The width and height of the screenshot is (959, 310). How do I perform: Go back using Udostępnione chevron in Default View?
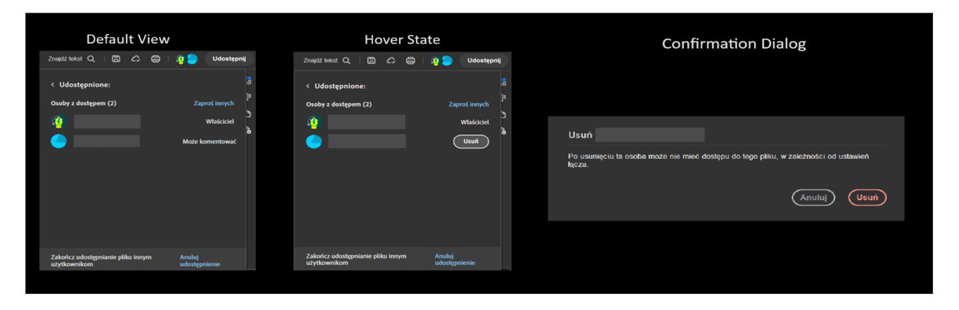[53, 84]
